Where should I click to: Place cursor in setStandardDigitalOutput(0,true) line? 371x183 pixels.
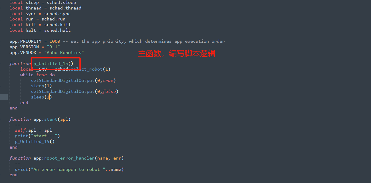point(73,80)
